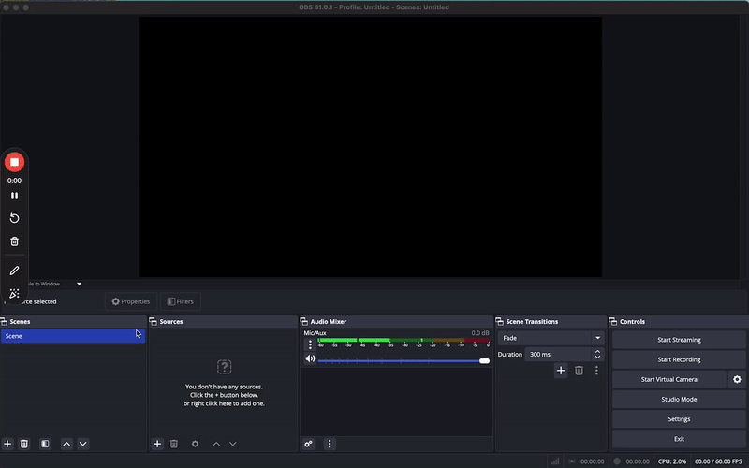Open Mic/Aux three-dot options menu
749x468 pixels.
pyautogui.click(x=310, y=344)
